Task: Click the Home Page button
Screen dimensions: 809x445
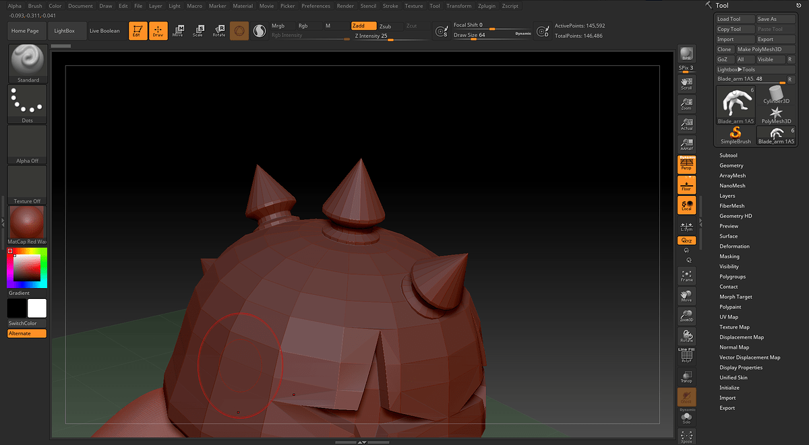Action: [x=25, y=30]
